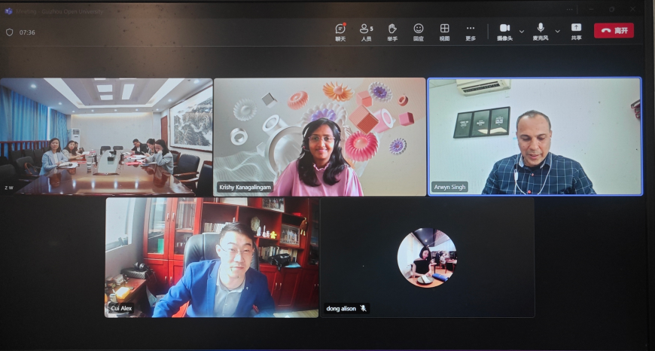The image size is (655, 351).
Task: Click the Teams logo in title bar
Action: tap(9, 11)
